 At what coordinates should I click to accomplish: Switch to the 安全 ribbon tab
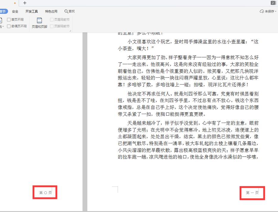tap(15, 11)
